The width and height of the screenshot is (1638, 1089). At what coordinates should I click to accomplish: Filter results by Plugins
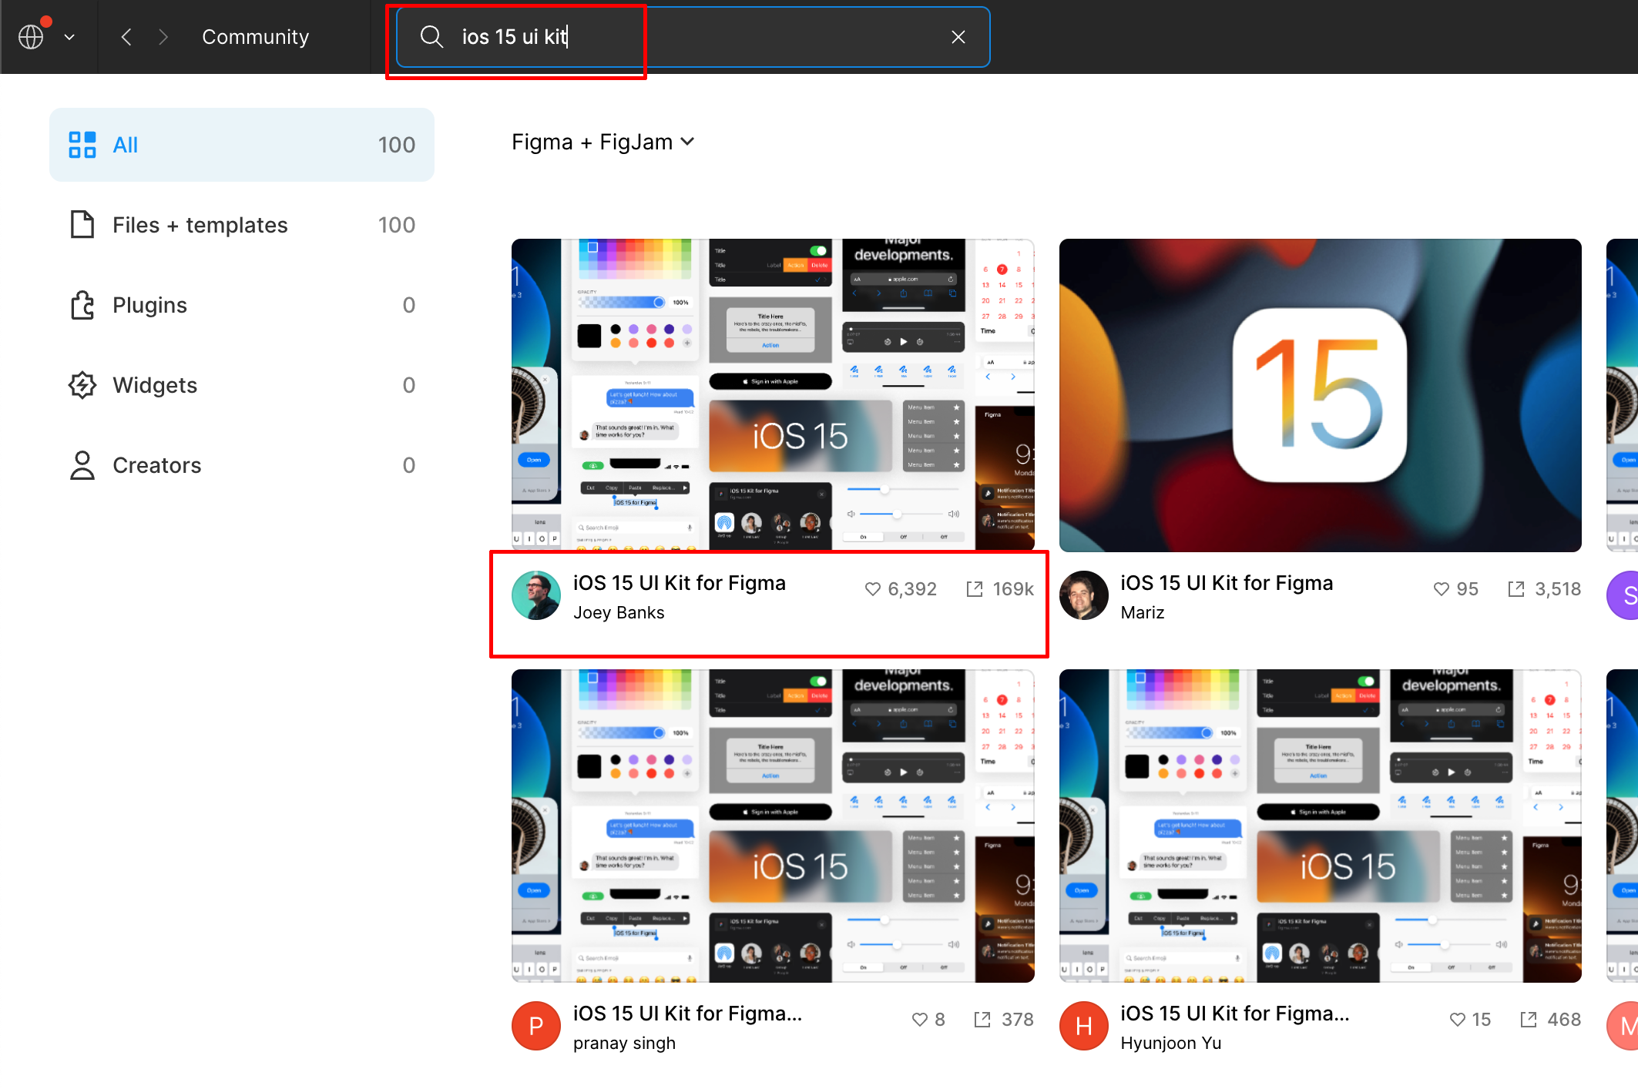point(241,305)
